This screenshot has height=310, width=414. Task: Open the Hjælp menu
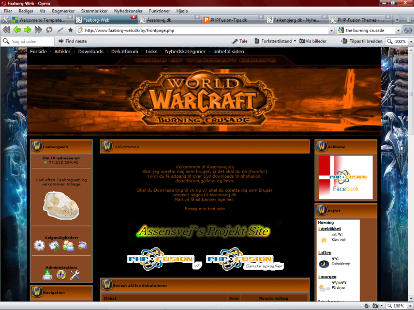click(x=182, y=11)
